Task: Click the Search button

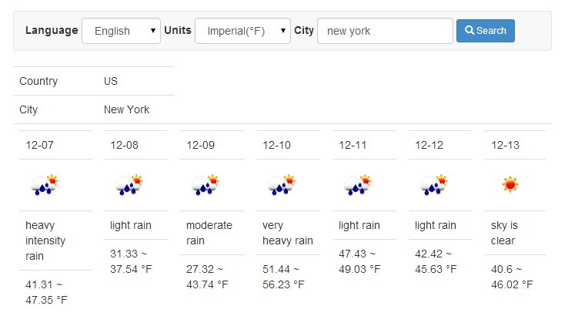Action: click(486, 31)
